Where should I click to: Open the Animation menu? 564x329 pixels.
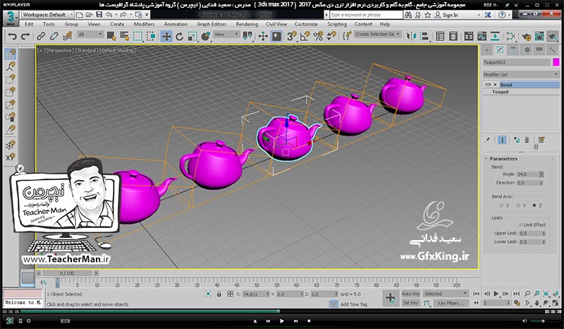pyautogui.click(x=176, y=24)
